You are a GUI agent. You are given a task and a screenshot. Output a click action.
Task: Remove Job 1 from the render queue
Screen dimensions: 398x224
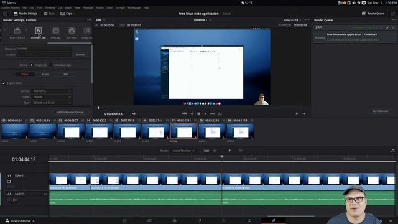(393, 27)
